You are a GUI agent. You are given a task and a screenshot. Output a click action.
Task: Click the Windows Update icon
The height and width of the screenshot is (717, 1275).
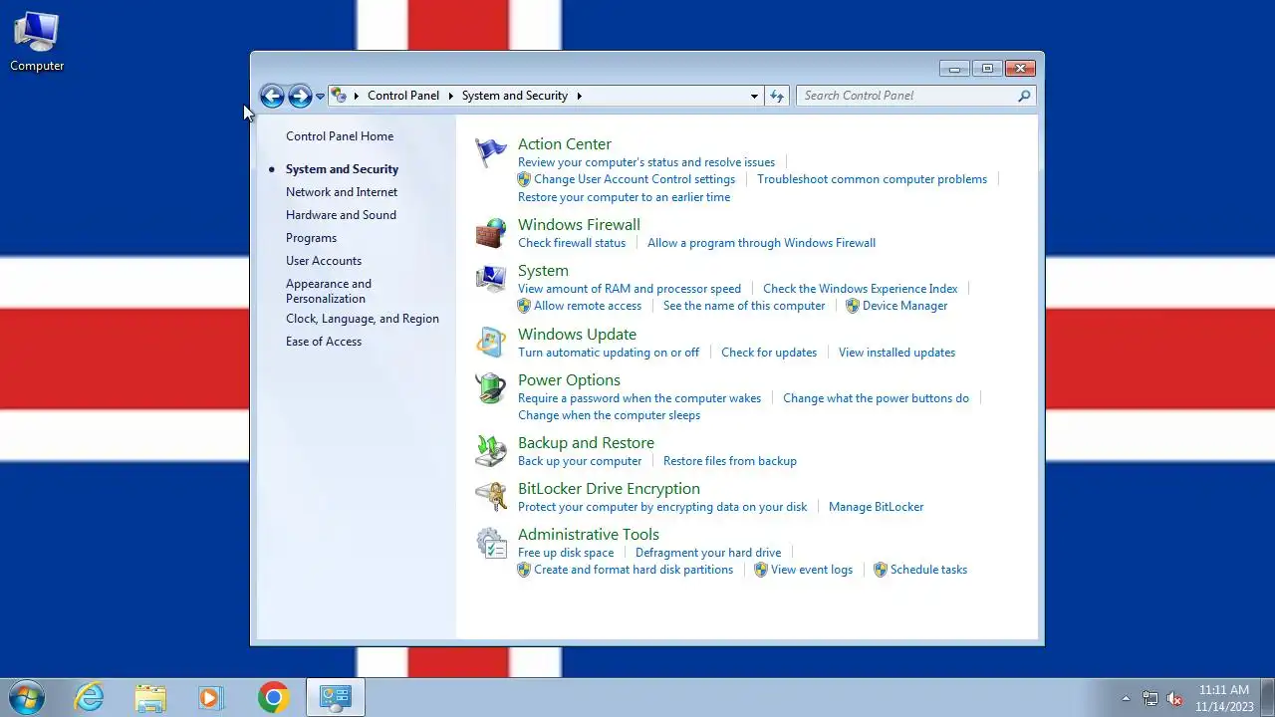coord(490,343)
